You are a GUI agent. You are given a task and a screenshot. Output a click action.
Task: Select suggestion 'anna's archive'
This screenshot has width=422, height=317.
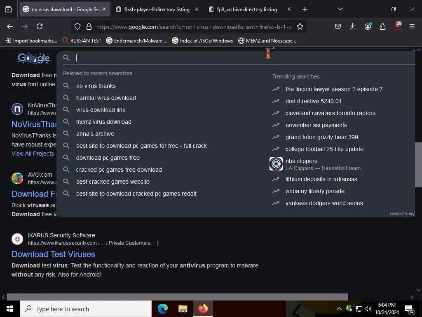[x=95, y=134]
